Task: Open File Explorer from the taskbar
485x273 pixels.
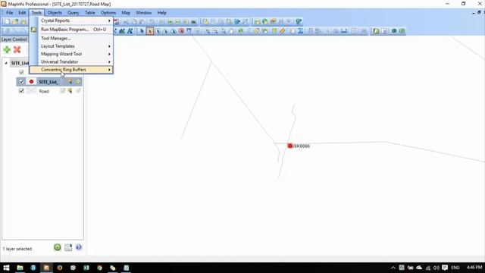Action: point(20,268)
